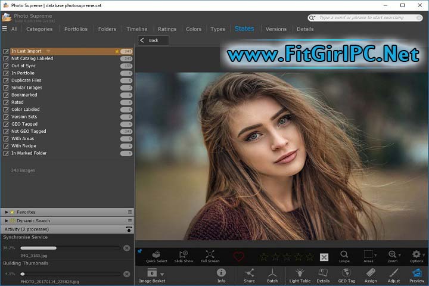Click the Back button
This screenshot has width=429, height=286.
[x=153, y=41]
